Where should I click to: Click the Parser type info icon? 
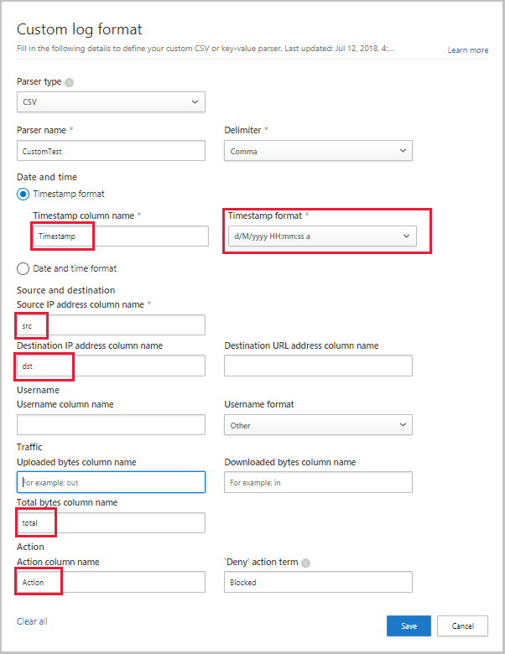point(69,82)
